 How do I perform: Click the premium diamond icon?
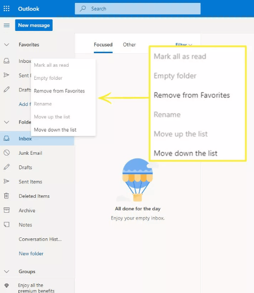(x=7, y=285)
